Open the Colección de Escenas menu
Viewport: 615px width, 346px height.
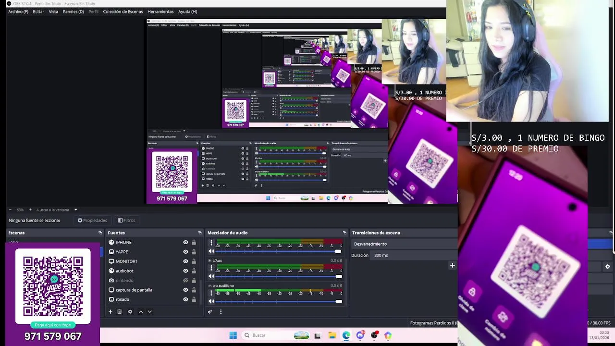[123, 12]
